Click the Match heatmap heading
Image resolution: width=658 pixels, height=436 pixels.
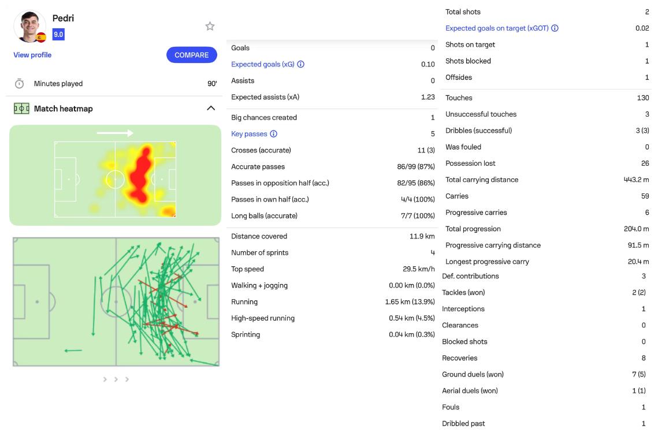64,109
